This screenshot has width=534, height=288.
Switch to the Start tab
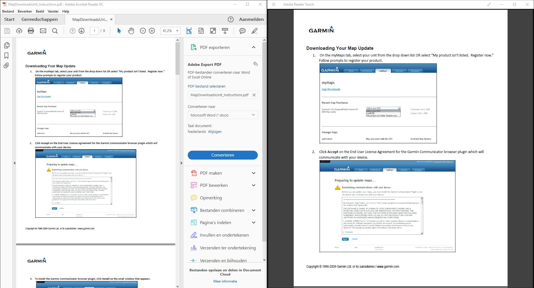point(9,19)
